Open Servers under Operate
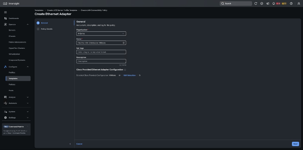This screenshot has height=150, width=303. tap(12, 30)
